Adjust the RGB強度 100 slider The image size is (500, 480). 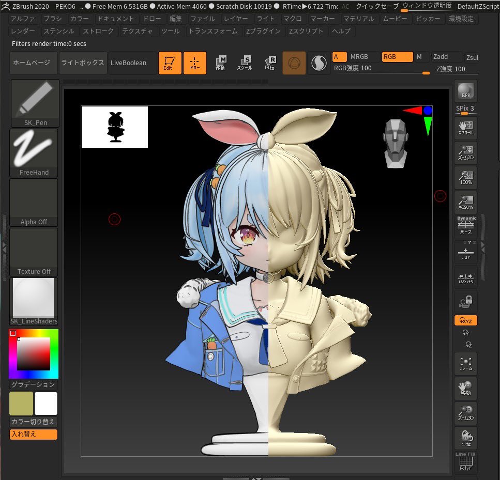381,69
